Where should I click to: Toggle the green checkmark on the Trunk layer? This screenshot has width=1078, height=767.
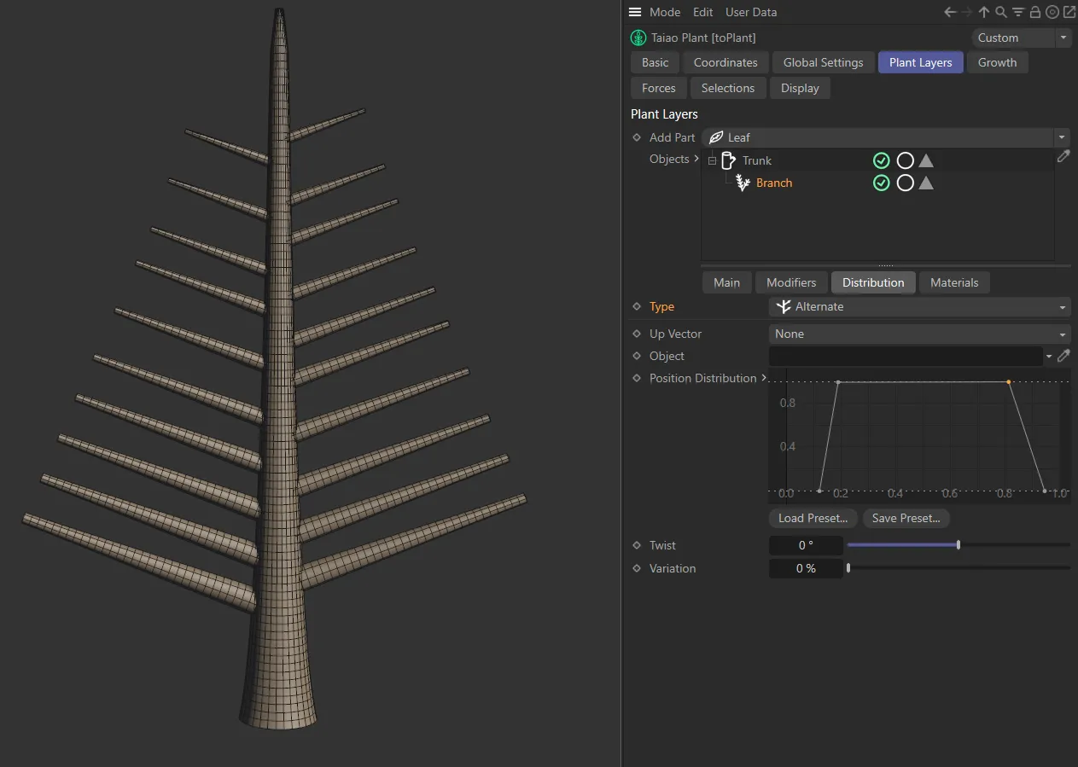[882, 160]
